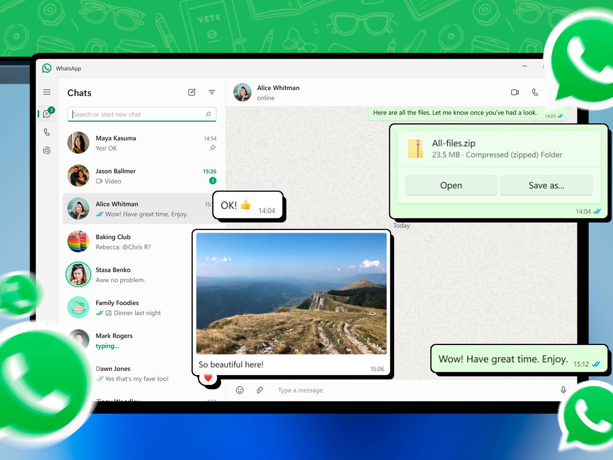Open Jason Ballmer's chat
The height and width of the screenshot is (460, 613).
[142, 176]
